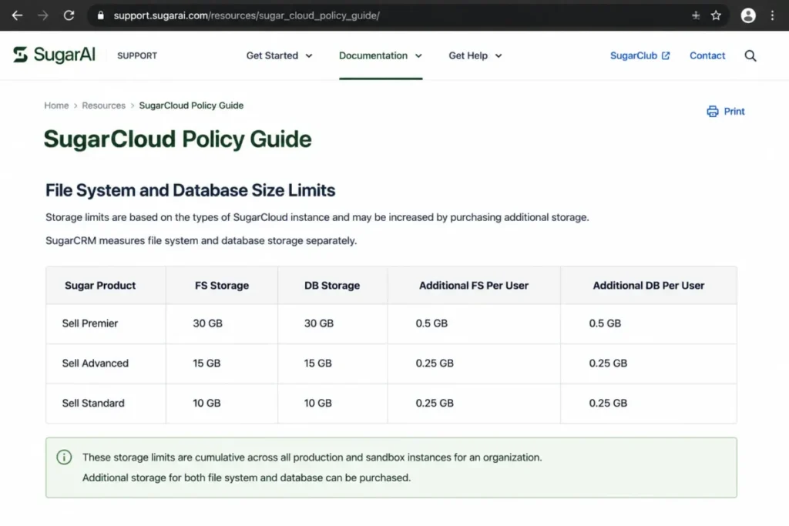Click Sell Premier additional DB 0.5 GB
The width and height of the screenshot is (789, 526).
(605, 323)
